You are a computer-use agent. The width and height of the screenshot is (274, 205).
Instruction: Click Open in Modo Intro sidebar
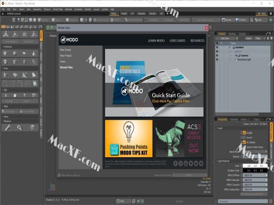click(x=63, y=61)
